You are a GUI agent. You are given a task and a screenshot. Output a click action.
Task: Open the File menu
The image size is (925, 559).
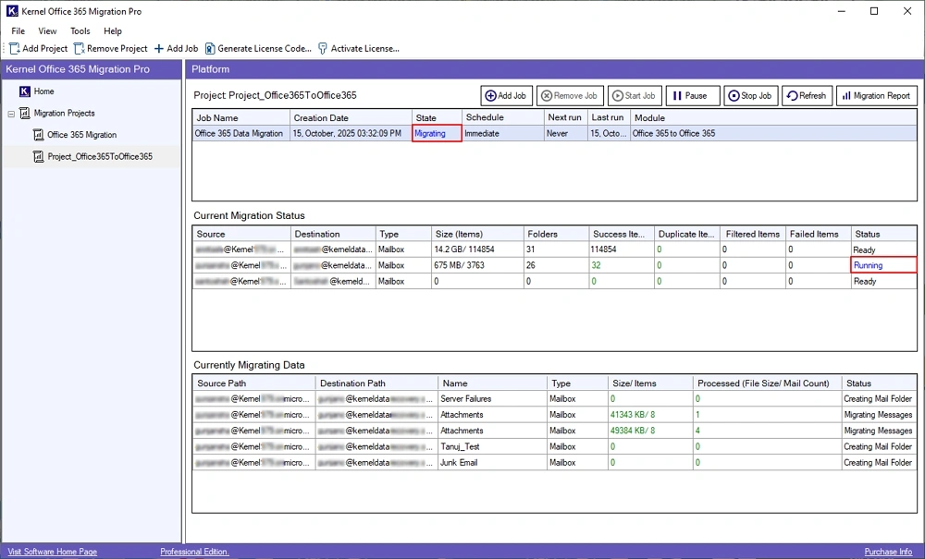[18, 31]
